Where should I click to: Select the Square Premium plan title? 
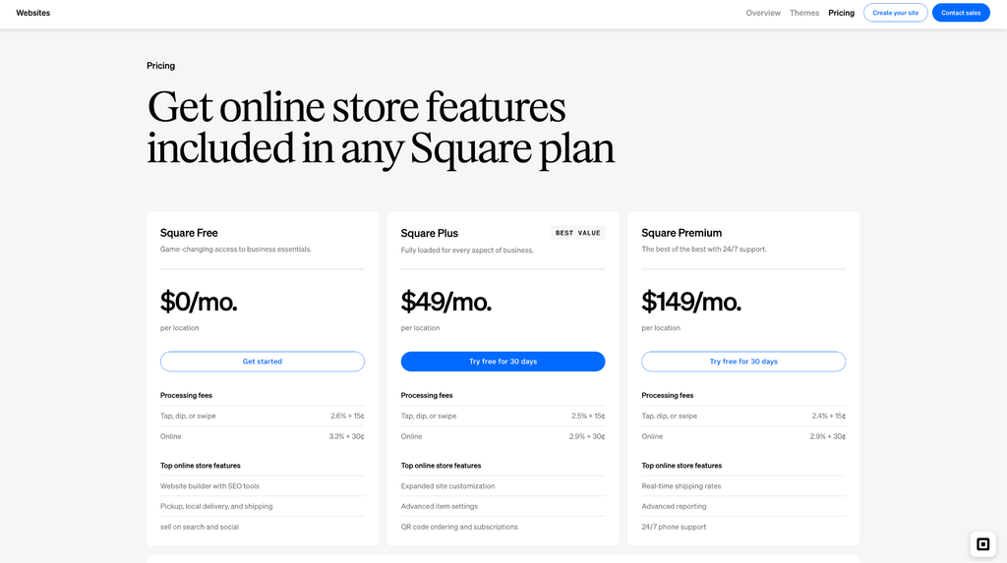click(x=681, y=233)
